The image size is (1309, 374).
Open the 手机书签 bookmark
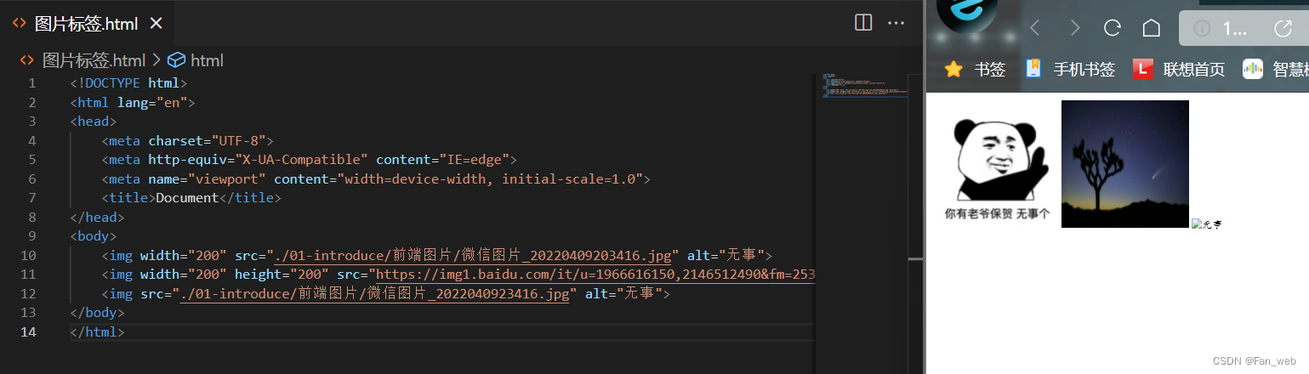(1084, 70)
